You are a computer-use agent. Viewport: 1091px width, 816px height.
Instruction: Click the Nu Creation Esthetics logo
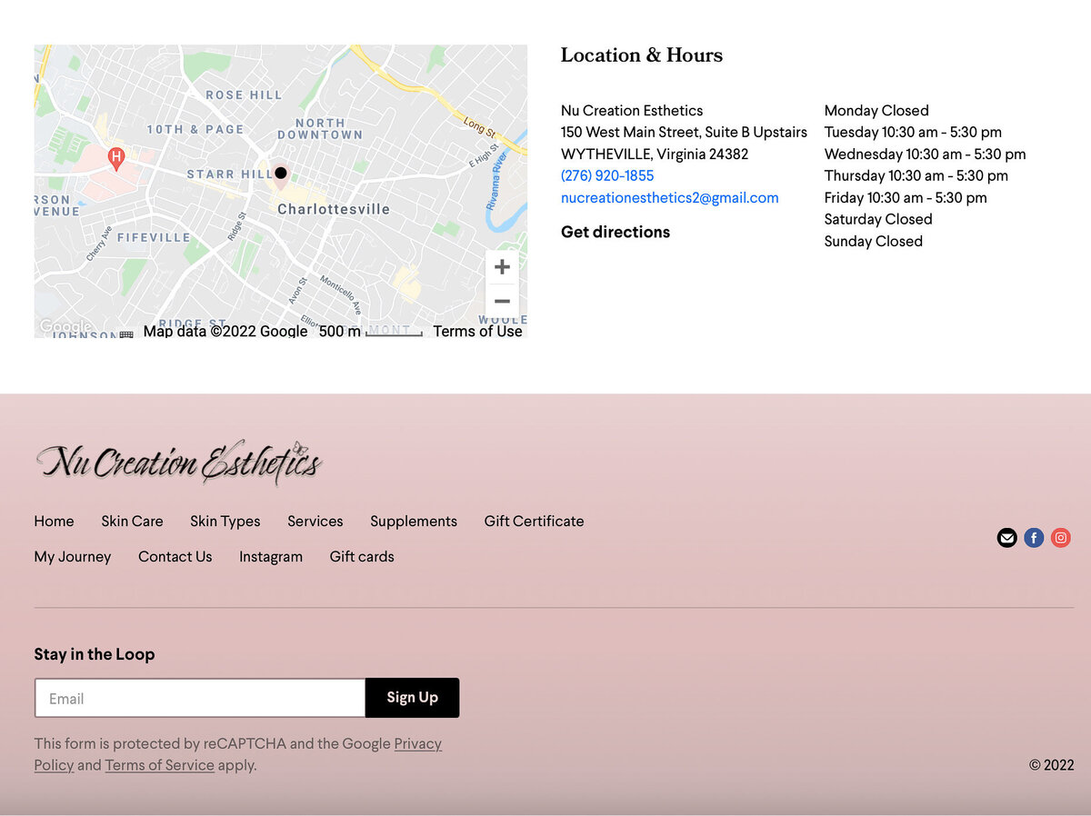(178, 462)
